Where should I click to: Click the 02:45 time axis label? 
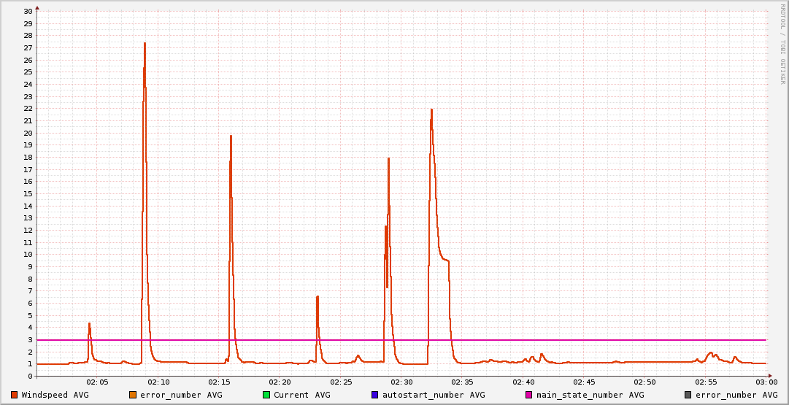[585, 382]
